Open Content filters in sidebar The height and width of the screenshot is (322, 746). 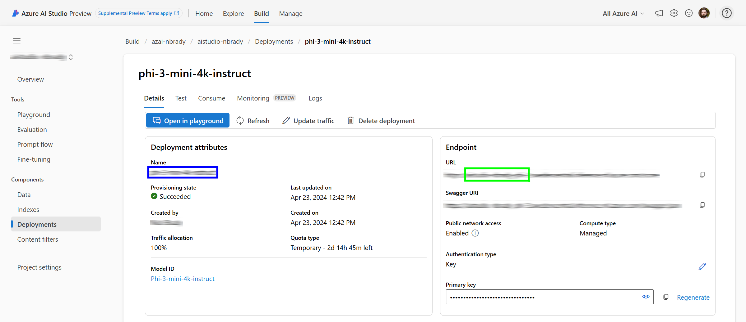tap(38, 239)
